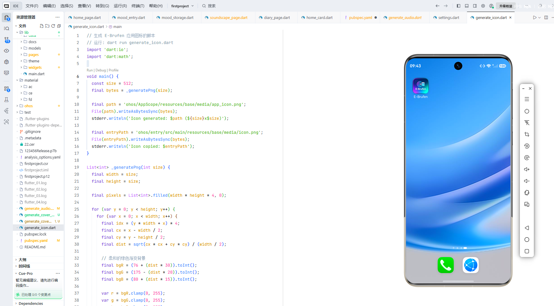Open the Flutter panel in the activity bar
The image size is (554, 306).
(6, 111)
